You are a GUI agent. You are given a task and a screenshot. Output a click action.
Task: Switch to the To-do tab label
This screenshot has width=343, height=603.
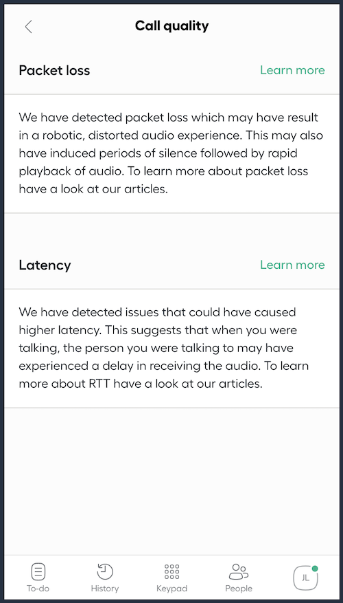pos(38,589)
